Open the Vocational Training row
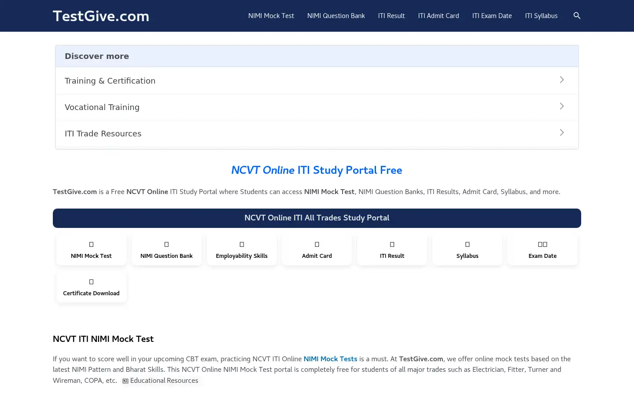Viewport: 634px width, 396px height. tap(317, 107)
